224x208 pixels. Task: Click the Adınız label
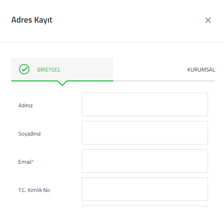[x=25, y=105]
